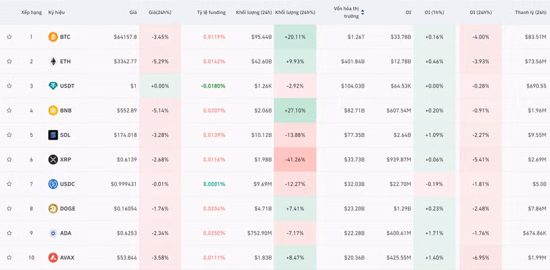The image size is (550, 270).
Task: Click the AVAX Avalanche coin icon
Action: pos(53,258)
